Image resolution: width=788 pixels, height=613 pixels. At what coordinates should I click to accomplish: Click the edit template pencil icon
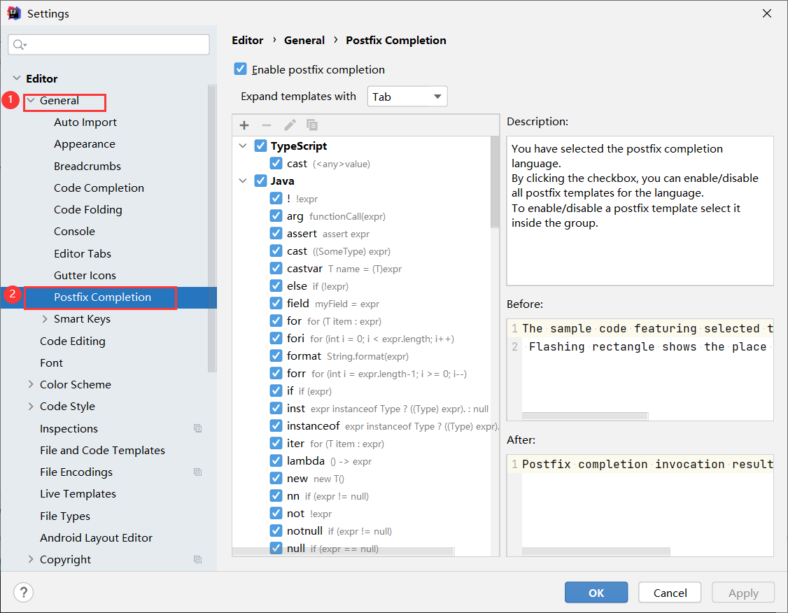click(x=290, y=125)
